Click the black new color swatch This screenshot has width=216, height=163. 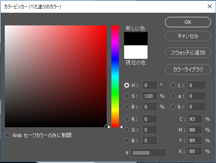click(136, 39)
